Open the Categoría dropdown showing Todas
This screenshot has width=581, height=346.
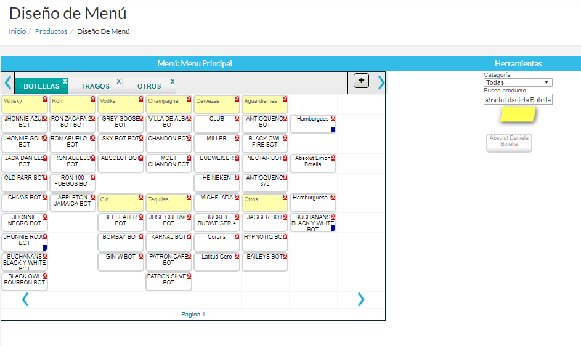coord(518,82)
